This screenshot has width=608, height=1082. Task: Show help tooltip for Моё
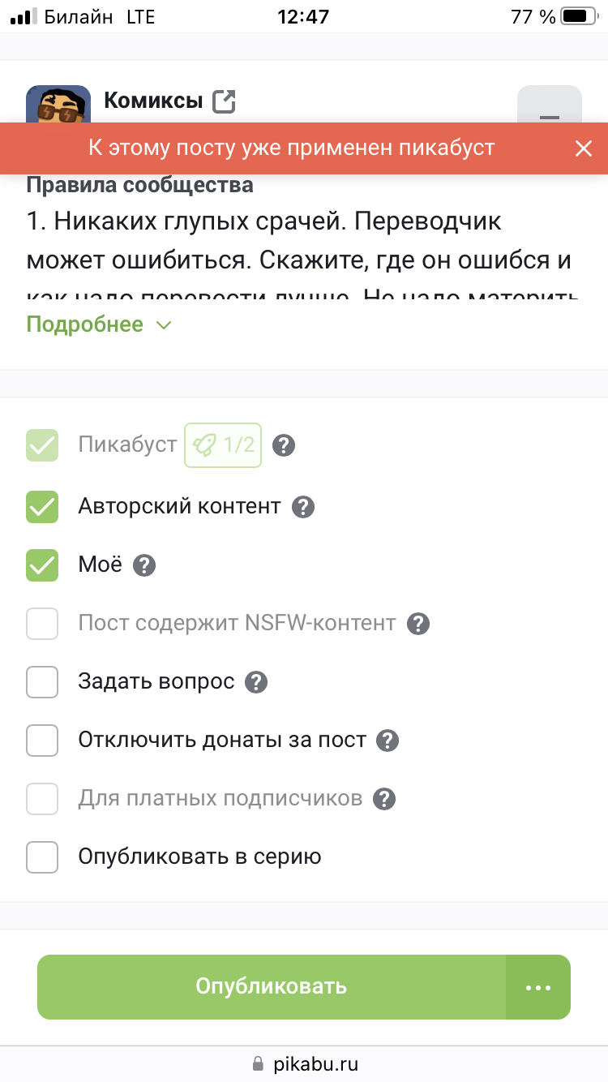(x=144, y=565)
